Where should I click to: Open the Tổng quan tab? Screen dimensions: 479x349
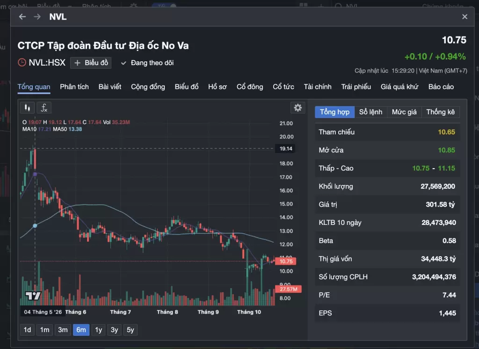click(x=34, y=87)
